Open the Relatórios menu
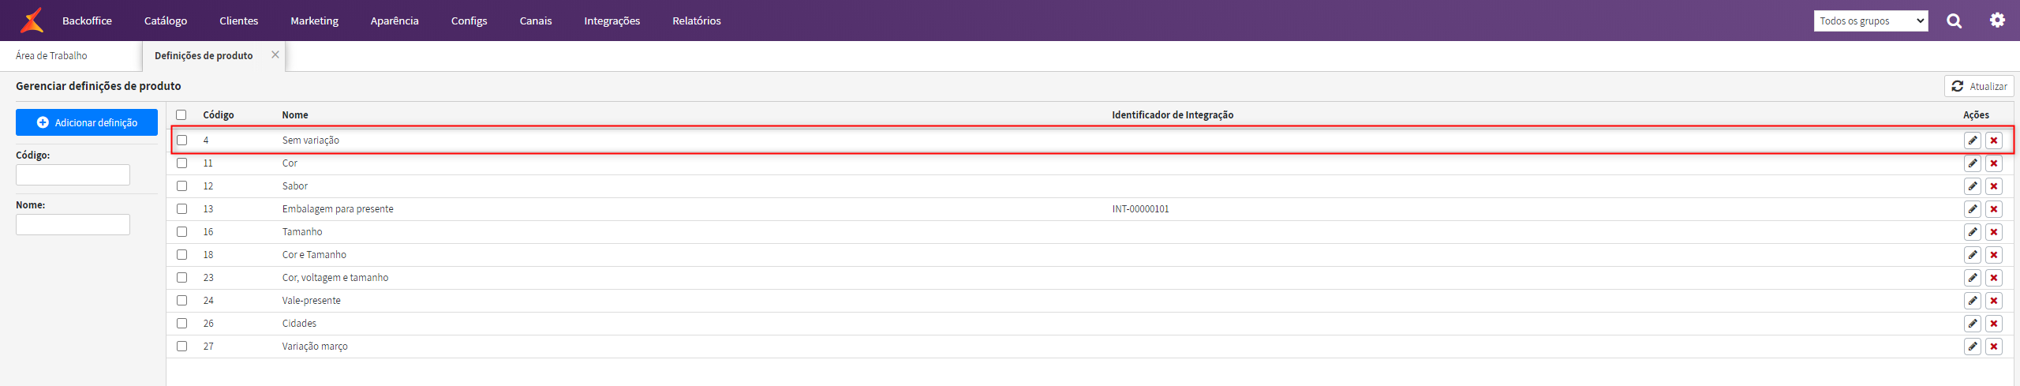 [x=697, y=21]
